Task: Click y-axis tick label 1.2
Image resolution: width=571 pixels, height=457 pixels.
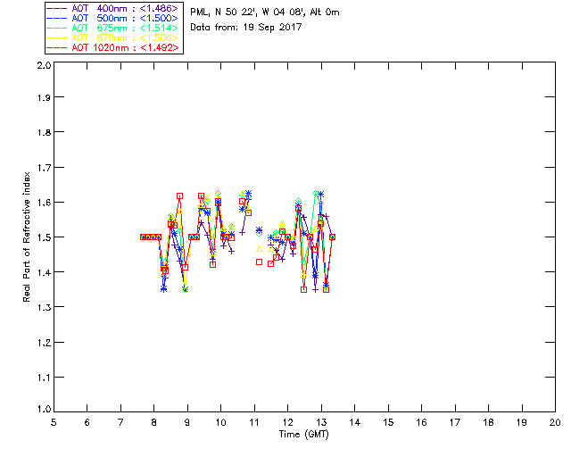Action: point(44,343)
